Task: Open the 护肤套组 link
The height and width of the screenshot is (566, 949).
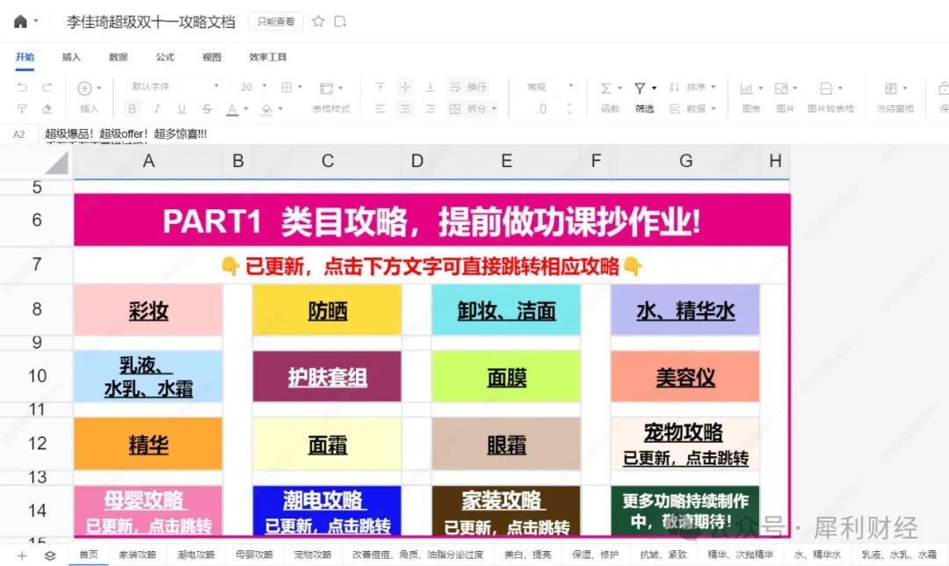Action: [328, 378]
